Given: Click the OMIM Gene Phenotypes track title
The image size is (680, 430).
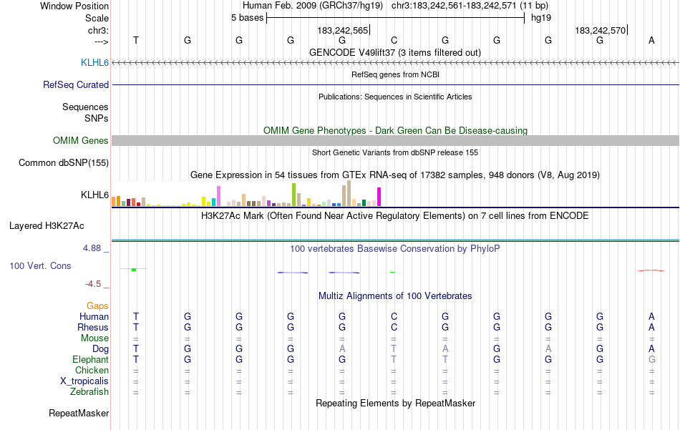Looking at the screenshot, I should 396,130.
